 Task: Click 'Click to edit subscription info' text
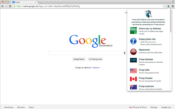151,44
